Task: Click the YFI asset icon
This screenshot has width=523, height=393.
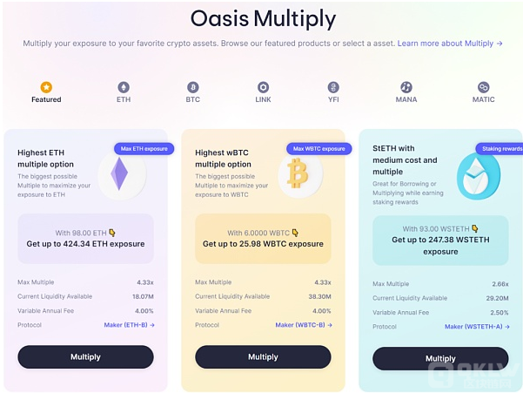Action: click(x=333, y=87)
